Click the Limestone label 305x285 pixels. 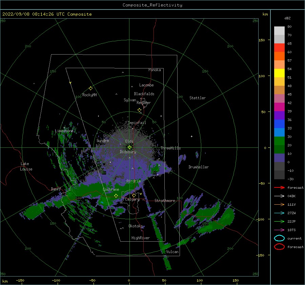(x=64, y=131)
